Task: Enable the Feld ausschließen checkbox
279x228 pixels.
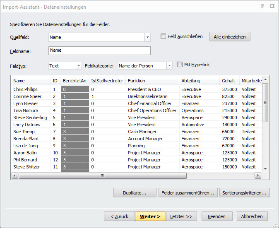Action: tap(163, 36)
